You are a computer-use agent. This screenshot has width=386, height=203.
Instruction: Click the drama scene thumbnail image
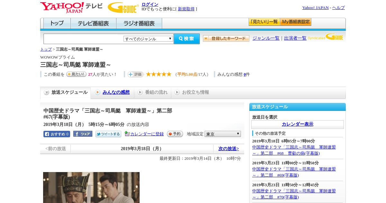click(91, 188)
